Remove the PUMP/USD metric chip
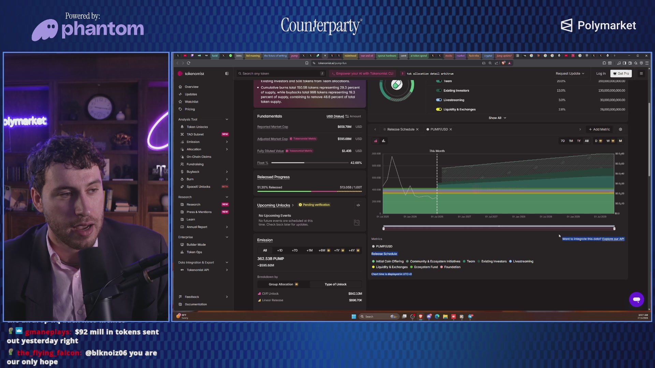The width and height of the screenshot is (655, 368). point(451,129)
